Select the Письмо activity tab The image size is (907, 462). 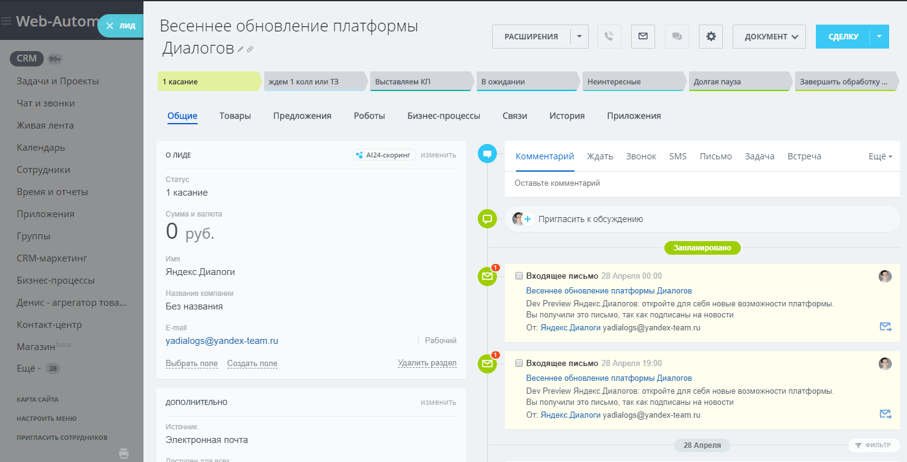click(x=716, y=156)
